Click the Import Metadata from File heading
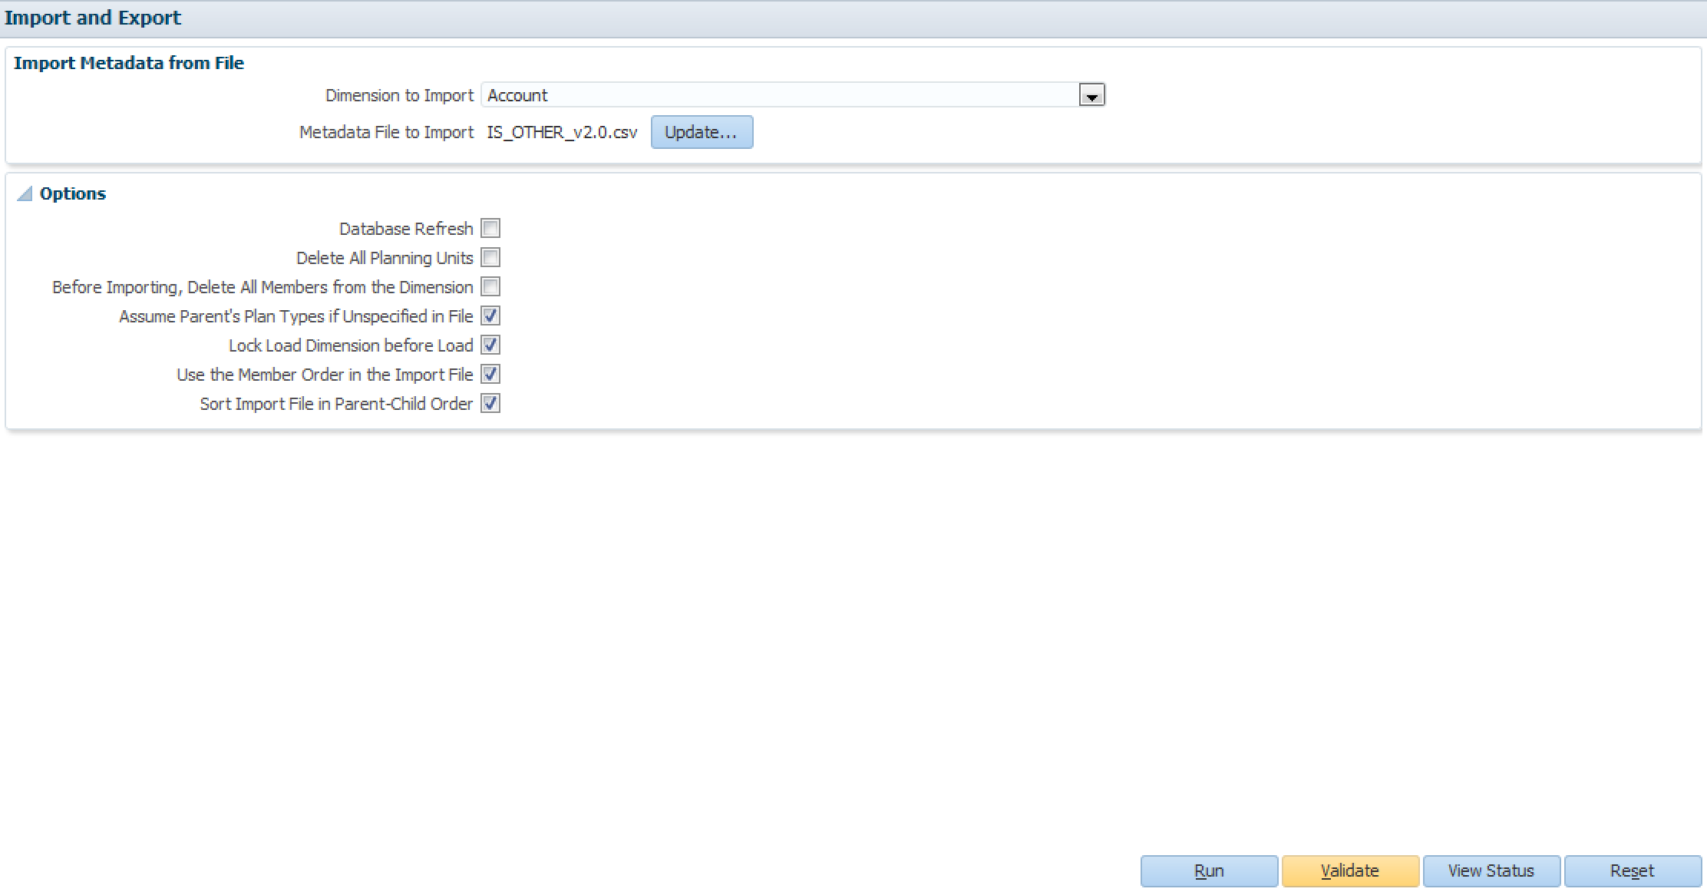This screenshot has height=892, width=1707. click(x=129, y=63)
